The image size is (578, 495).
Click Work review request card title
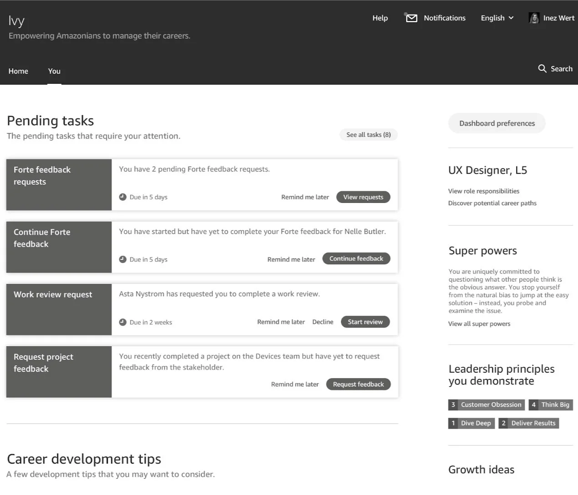tap(53, 294)
